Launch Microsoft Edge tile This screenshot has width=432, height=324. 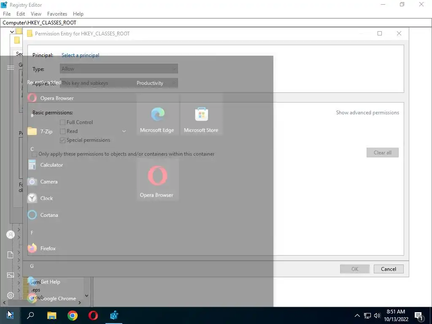tap(157, 114)
